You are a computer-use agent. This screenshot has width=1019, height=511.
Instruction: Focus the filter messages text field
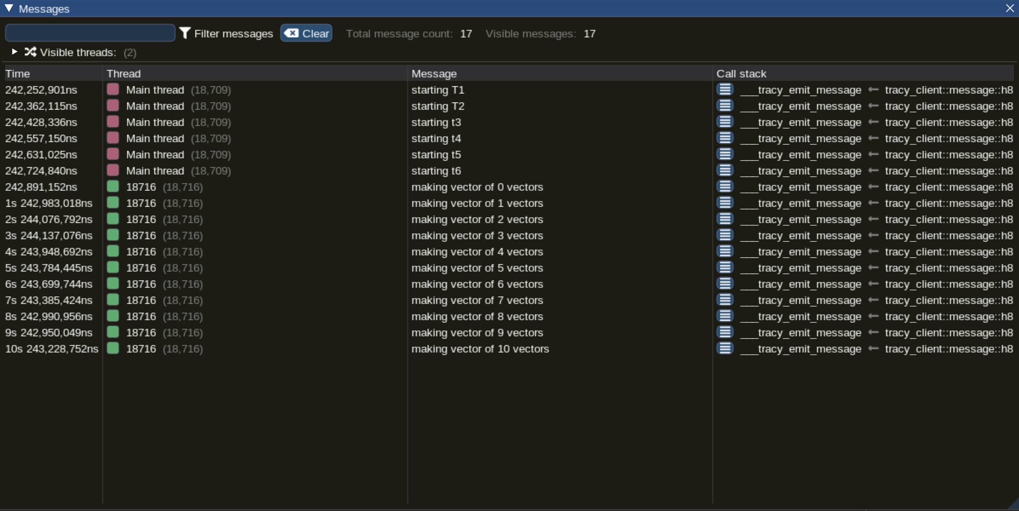pos(90,33)
